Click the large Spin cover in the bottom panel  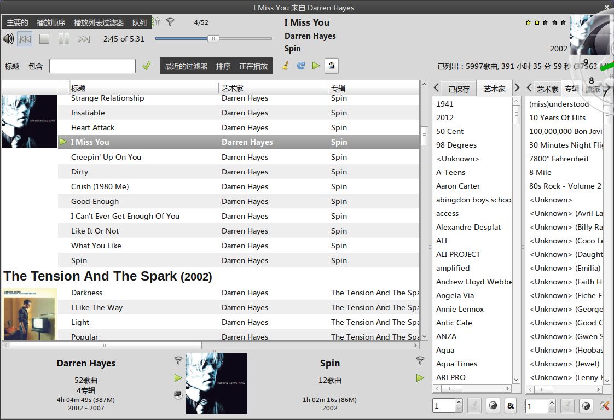click(x=217, y=383)
